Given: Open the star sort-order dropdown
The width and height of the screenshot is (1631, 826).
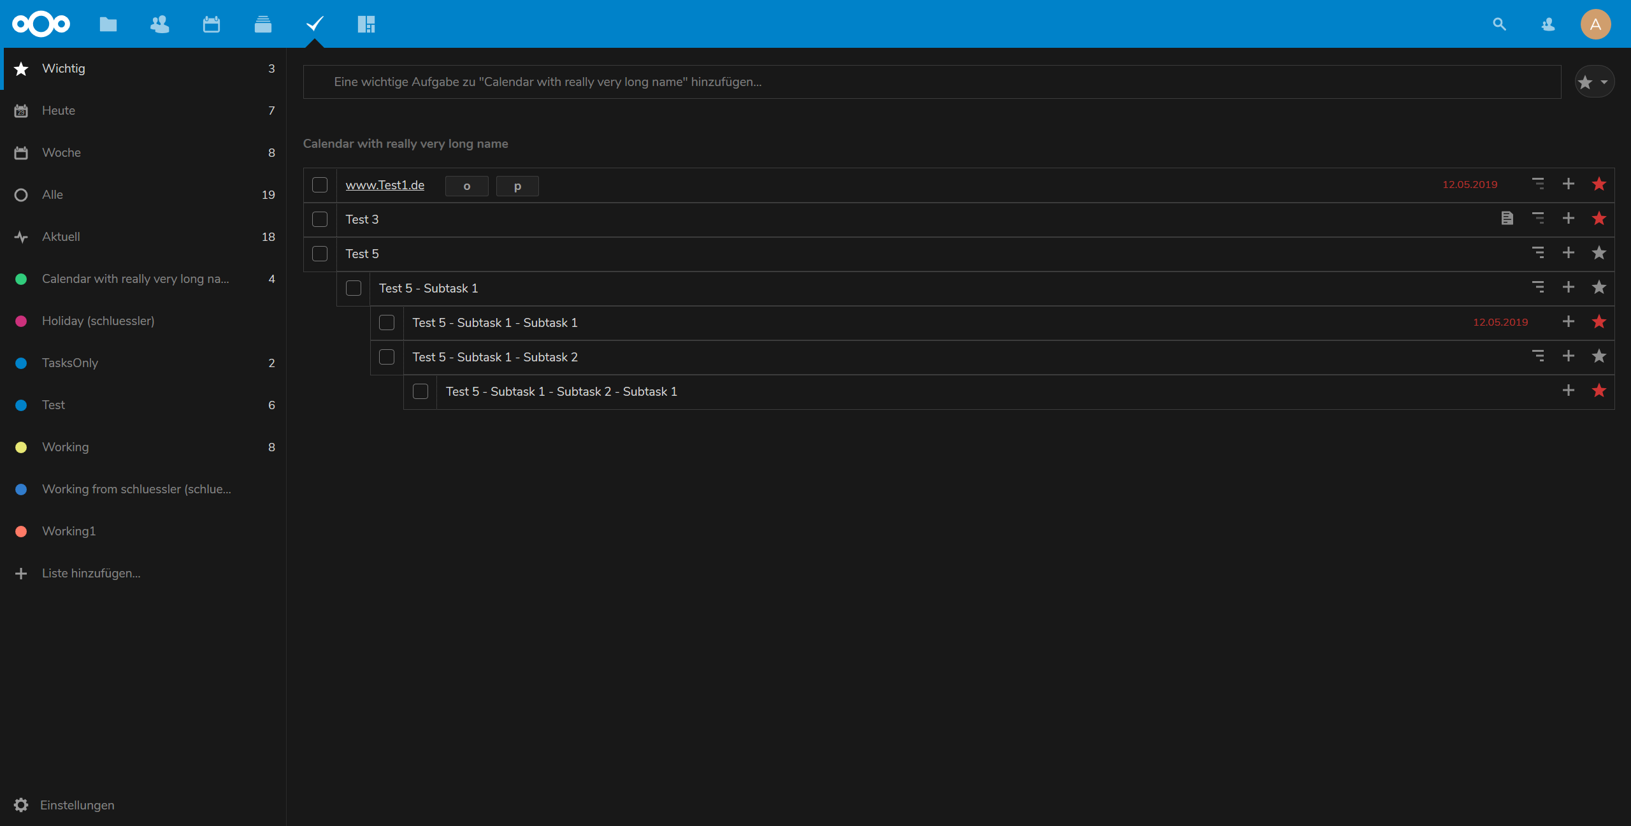Looking at the screenshot, I should pyautogui.click(x=1595, y=82).
